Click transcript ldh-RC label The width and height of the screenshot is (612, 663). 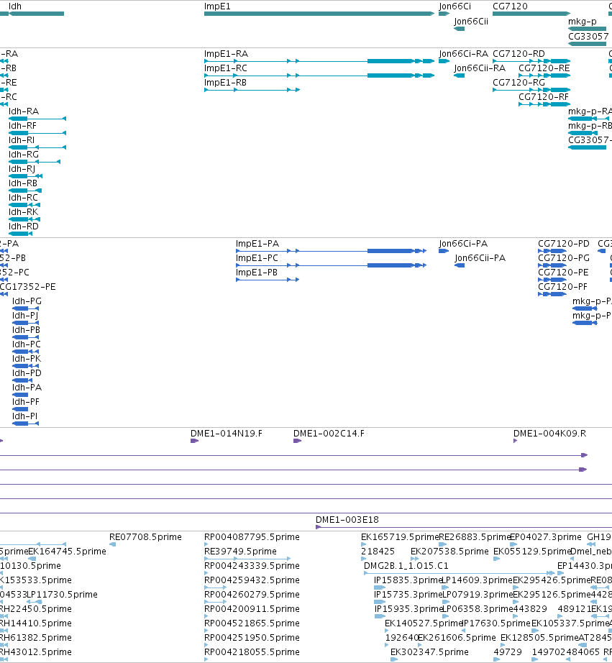23,198
